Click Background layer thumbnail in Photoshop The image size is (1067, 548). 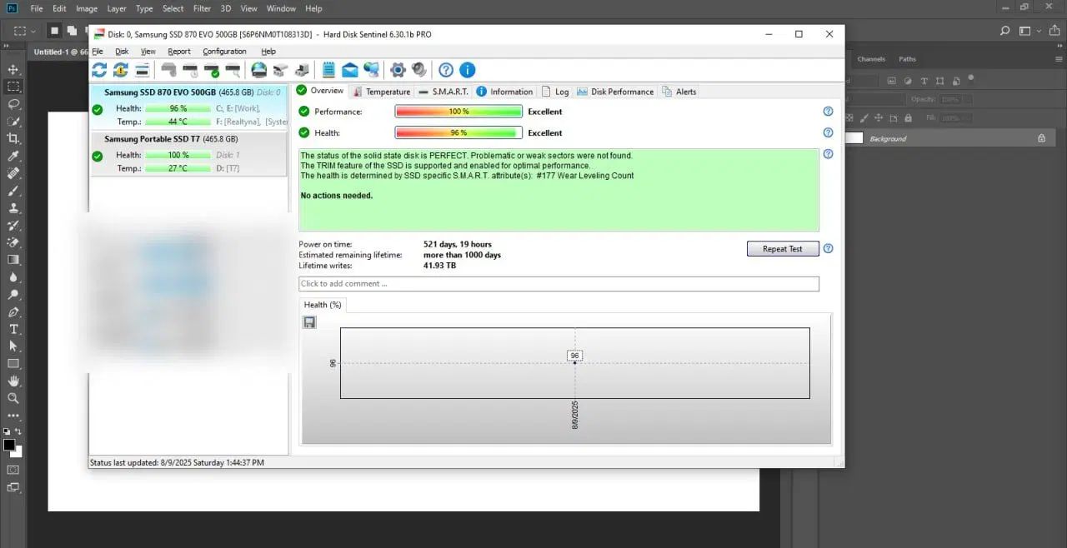pyautogui.click(x=854, y=138)
